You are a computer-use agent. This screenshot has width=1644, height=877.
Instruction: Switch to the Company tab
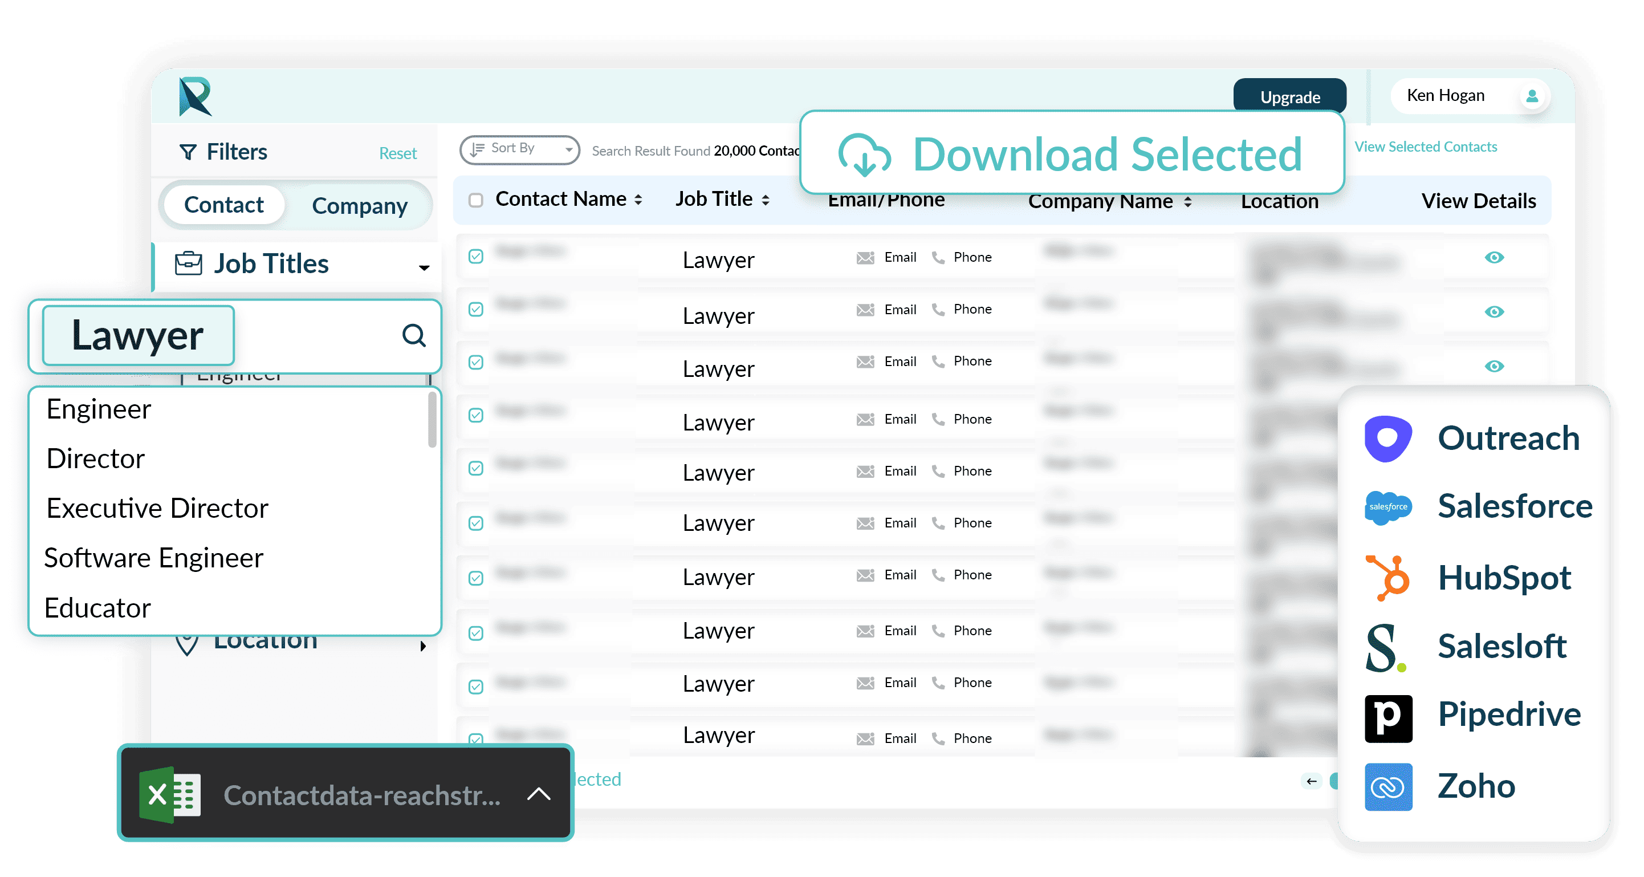359,205
